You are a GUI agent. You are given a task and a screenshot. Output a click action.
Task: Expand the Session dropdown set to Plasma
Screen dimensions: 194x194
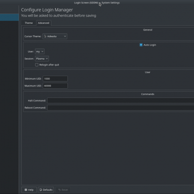42,59
